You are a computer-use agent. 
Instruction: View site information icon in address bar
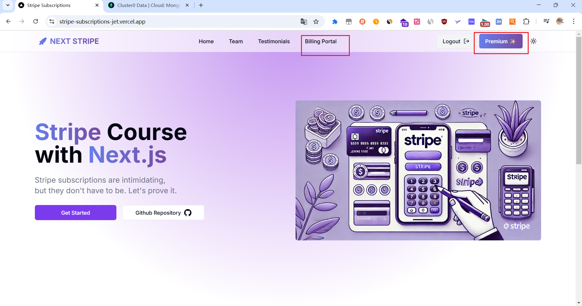(x=52, y=21)
